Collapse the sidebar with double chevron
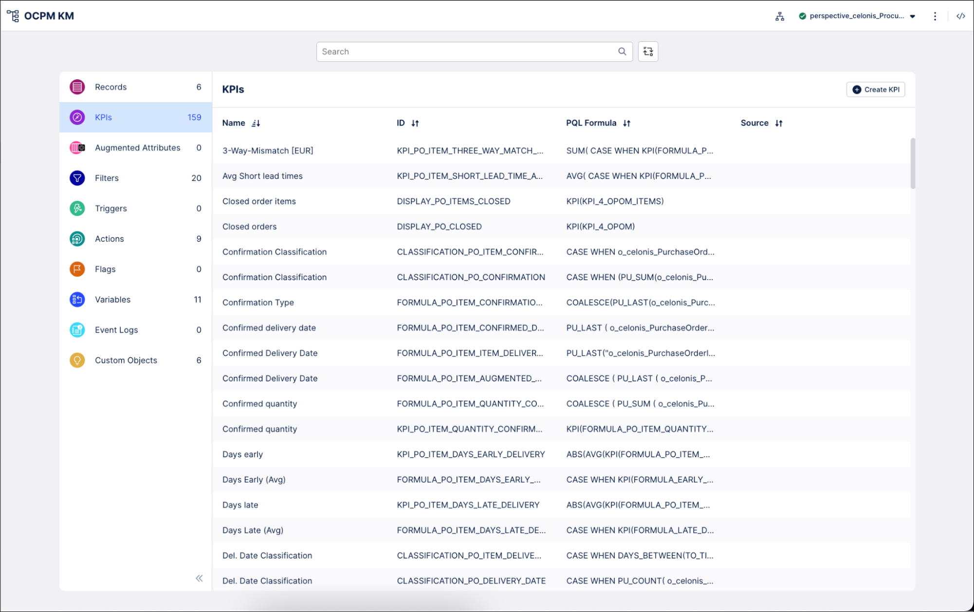 click(199, 578)
